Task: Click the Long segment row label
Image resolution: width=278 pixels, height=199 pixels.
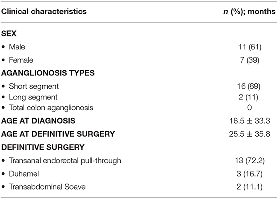Action: coord(33,97)
